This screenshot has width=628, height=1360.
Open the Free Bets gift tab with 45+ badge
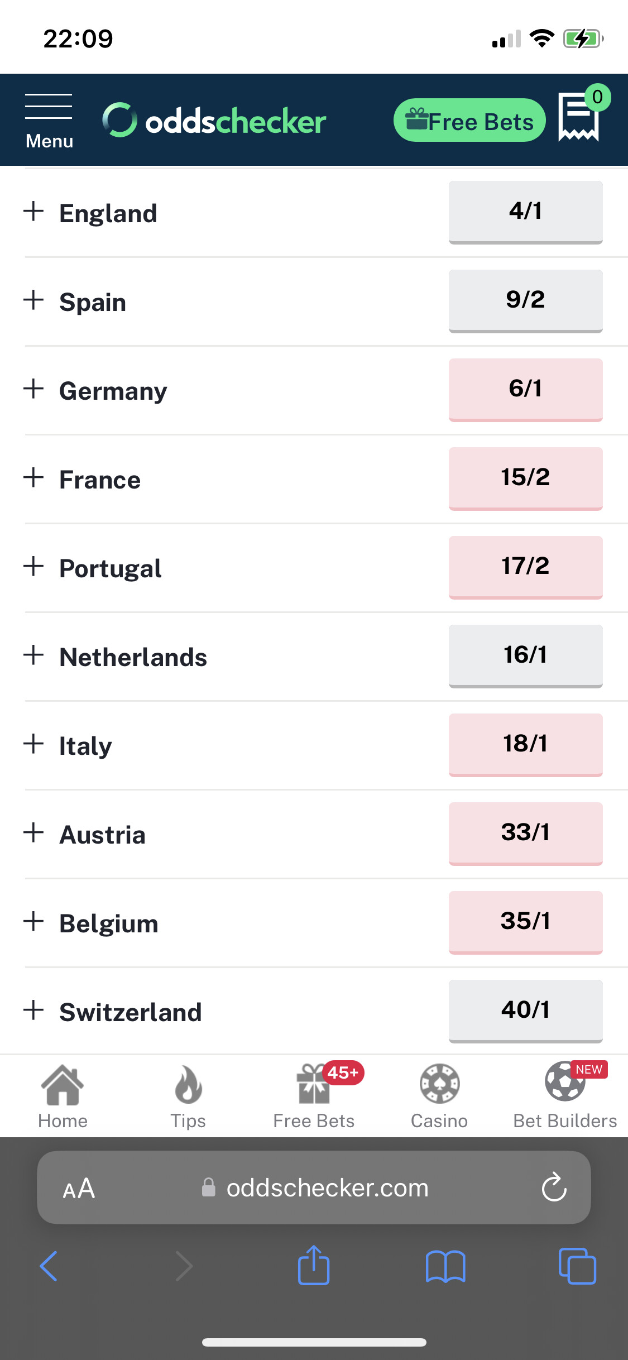[x=314, y=1096]
